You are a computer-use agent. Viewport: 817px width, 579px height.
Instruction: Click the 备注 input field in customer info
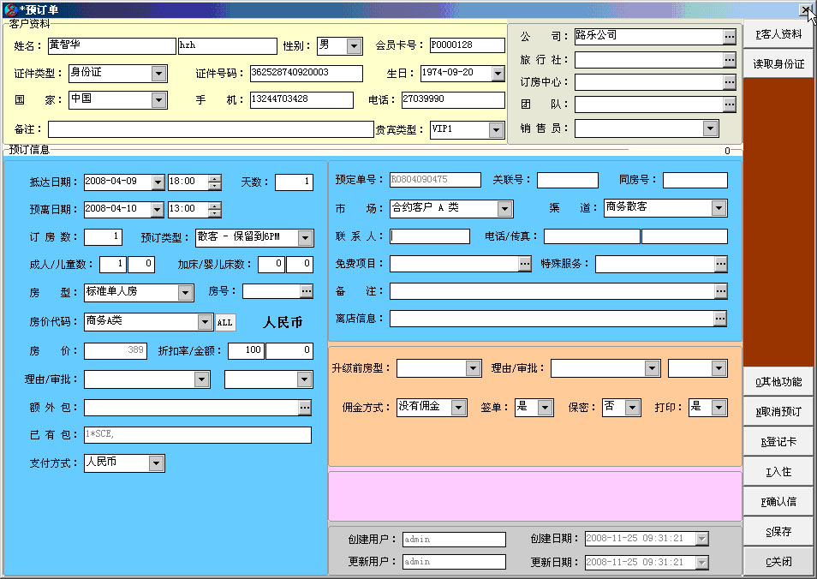pyautogui.click(x=210, y=129)
